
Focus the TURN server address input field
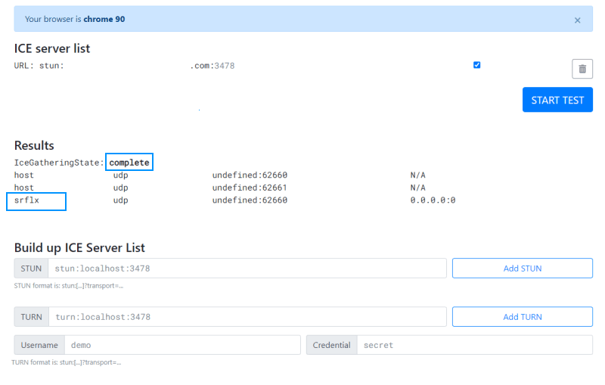(x=247, y=317)
